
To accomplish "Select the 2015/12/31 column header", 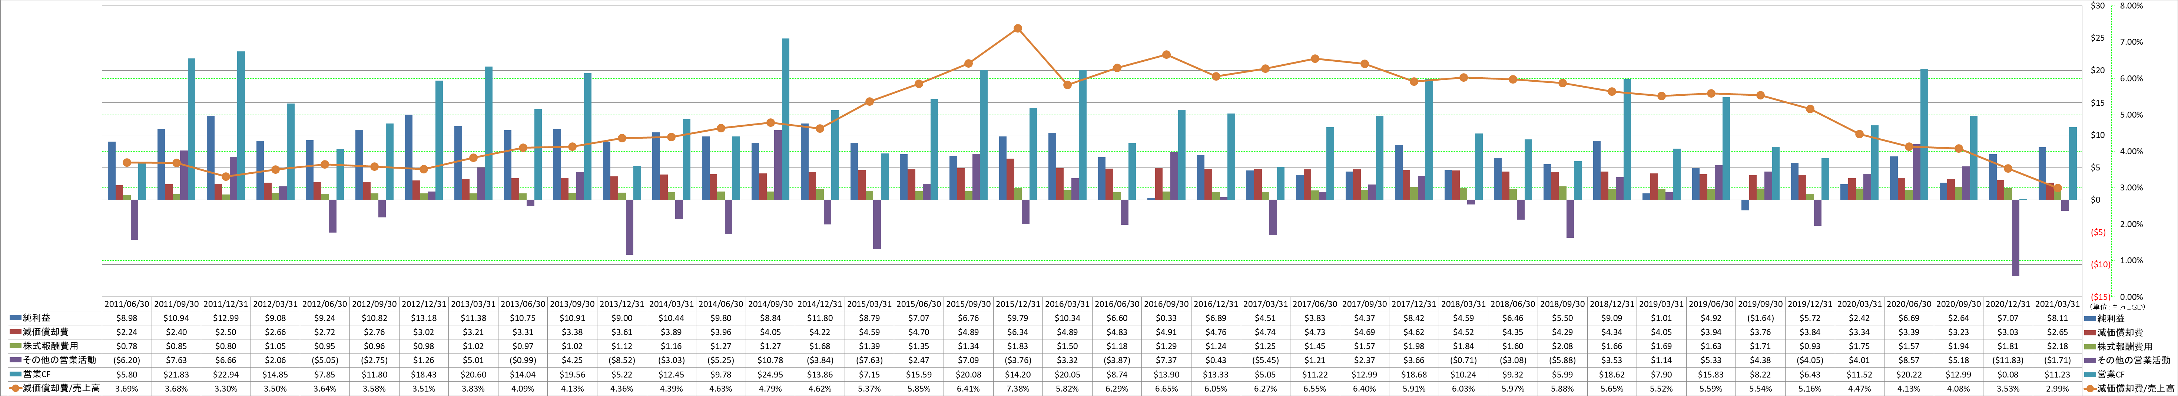I will pos(1017,304).
